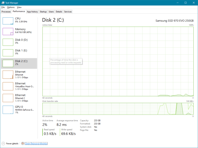
Task: Click the Task Manager title bar icon
Action: 3,2
